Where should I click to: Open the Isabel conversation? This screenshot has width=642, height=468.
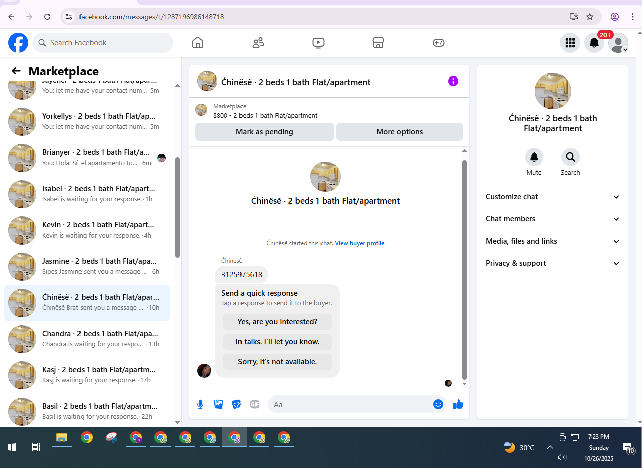87,194
